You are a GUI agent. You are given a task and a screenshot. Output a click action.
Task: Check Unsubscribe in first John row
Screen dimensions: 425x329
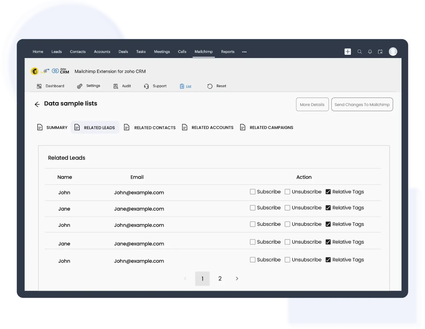click(287, 191)
